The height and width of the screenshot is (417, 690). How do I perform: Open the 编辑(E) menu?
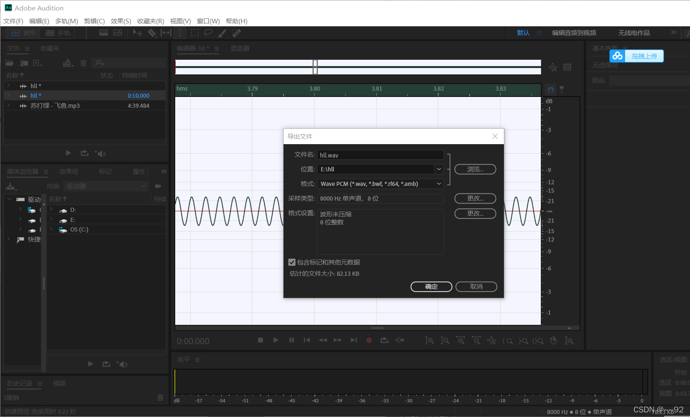pyautogui.click(x=39, y=21)
